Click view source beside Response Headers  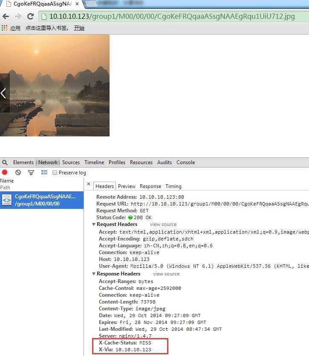pyautogui.click(x=166, y=274)
